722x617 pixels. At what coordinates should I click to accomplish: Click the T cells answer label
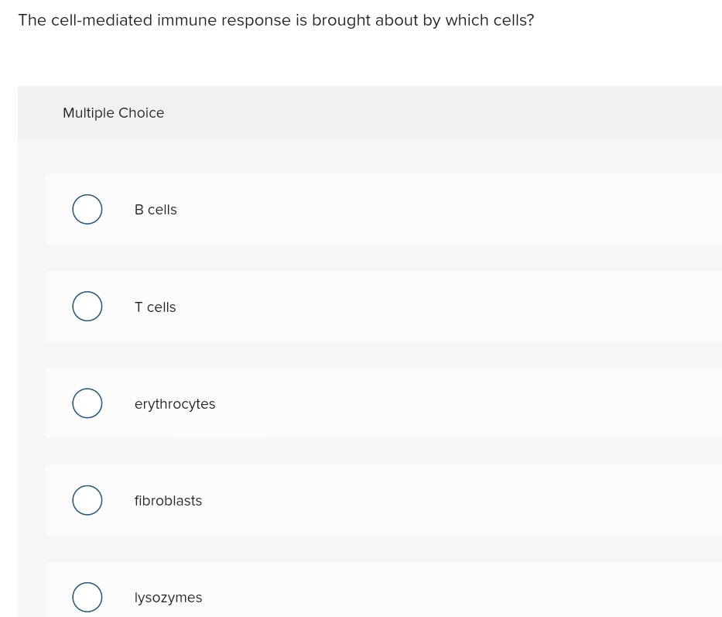tap(155, 307)
